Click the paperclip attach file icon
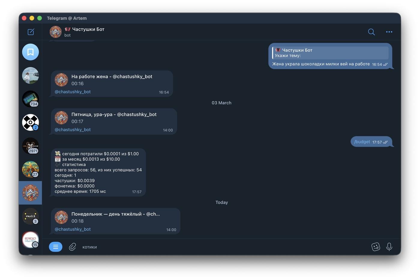This screenshot has width=420, height=280. coord(72,247)
